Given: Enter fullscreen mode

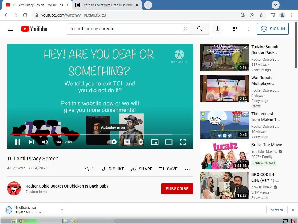Looking at the screenshot, I should (x=183, y=142).
